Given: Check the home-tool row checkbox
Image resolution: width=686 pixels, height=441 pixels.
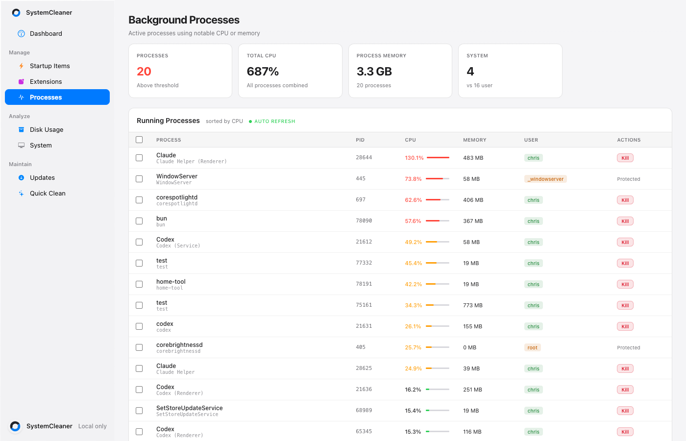Looking at the screenshot, I should (x=139, y=284).
